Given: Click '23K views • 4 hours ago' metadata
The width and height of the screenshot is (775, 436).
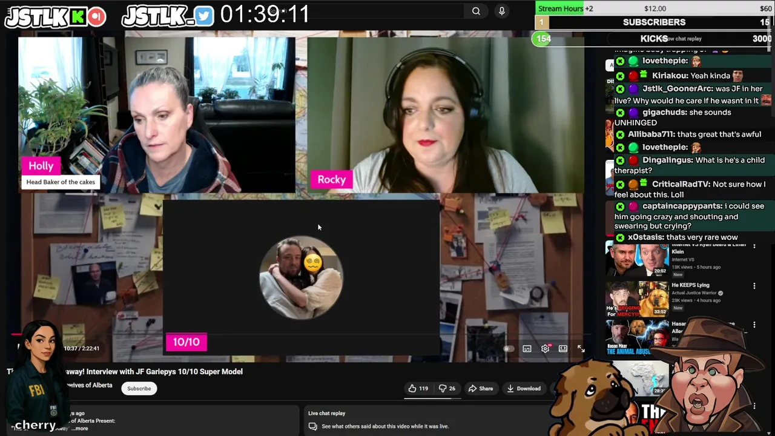Looking at the screenshot, I should [696, 300].
